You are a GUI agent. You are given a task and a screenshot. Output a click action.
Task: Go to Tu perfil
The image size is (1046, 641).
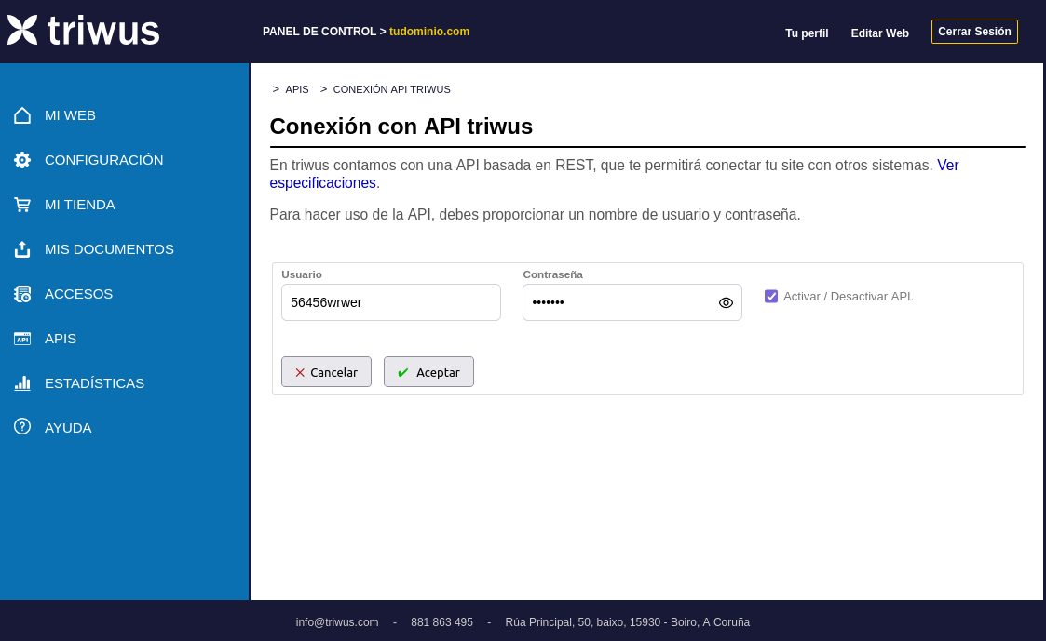807,33
